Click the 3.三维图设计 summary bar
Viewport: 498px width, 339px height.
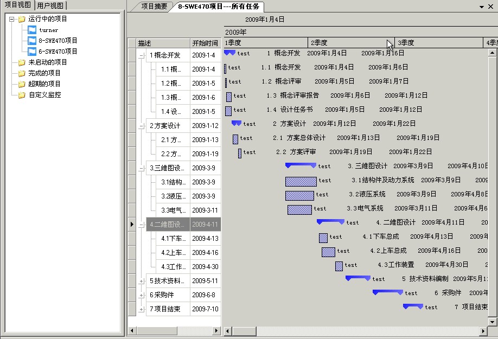coord(301,165)
